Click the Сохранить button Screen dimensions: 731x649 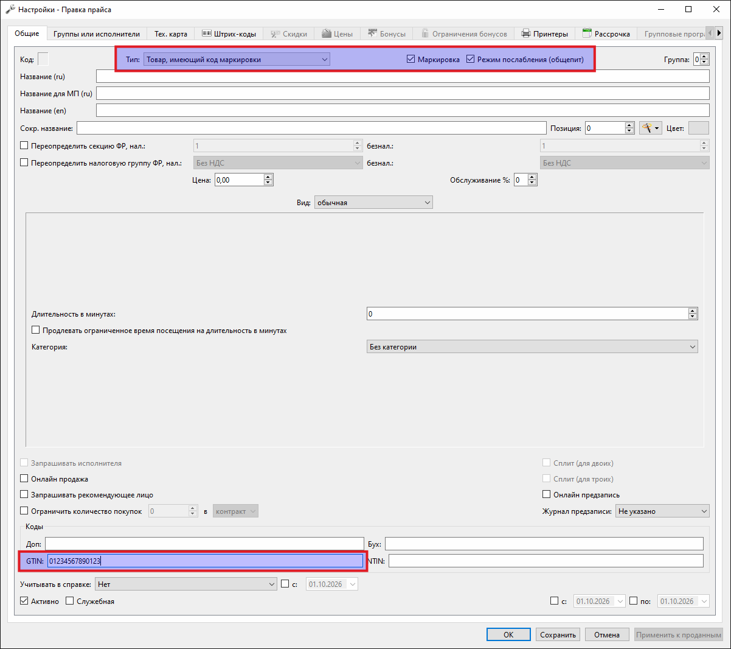558,635
